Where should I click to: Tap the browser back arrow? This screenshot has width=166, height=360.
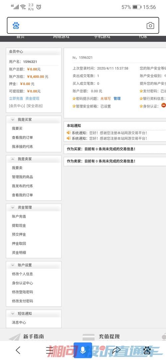[18, 350]
